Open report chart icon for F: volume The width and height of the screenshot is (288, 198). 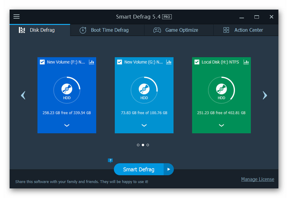(91, 62)
